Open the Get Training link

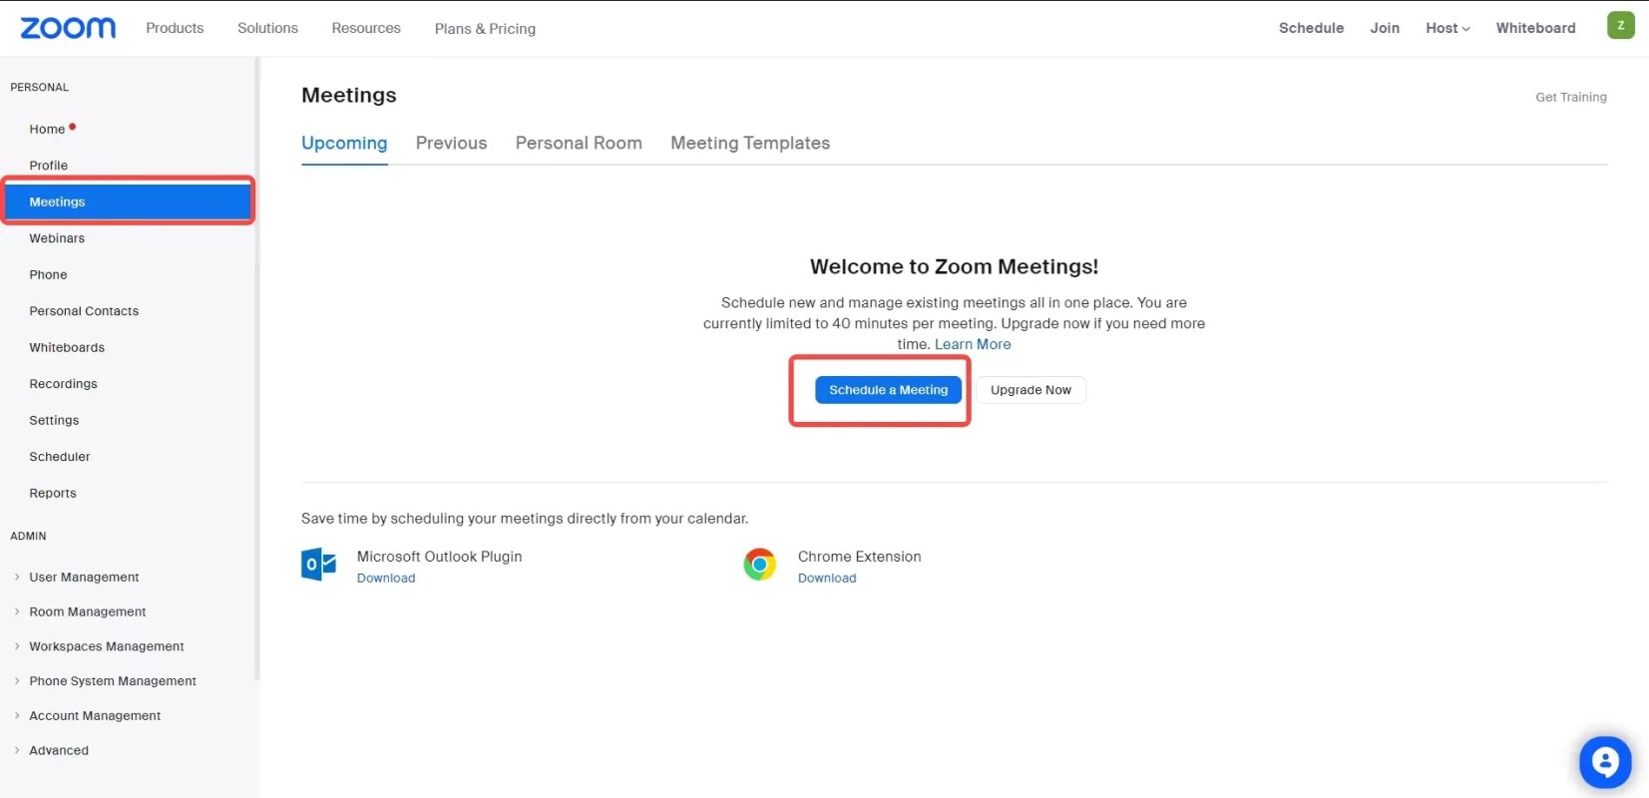tap(1571, 97)
